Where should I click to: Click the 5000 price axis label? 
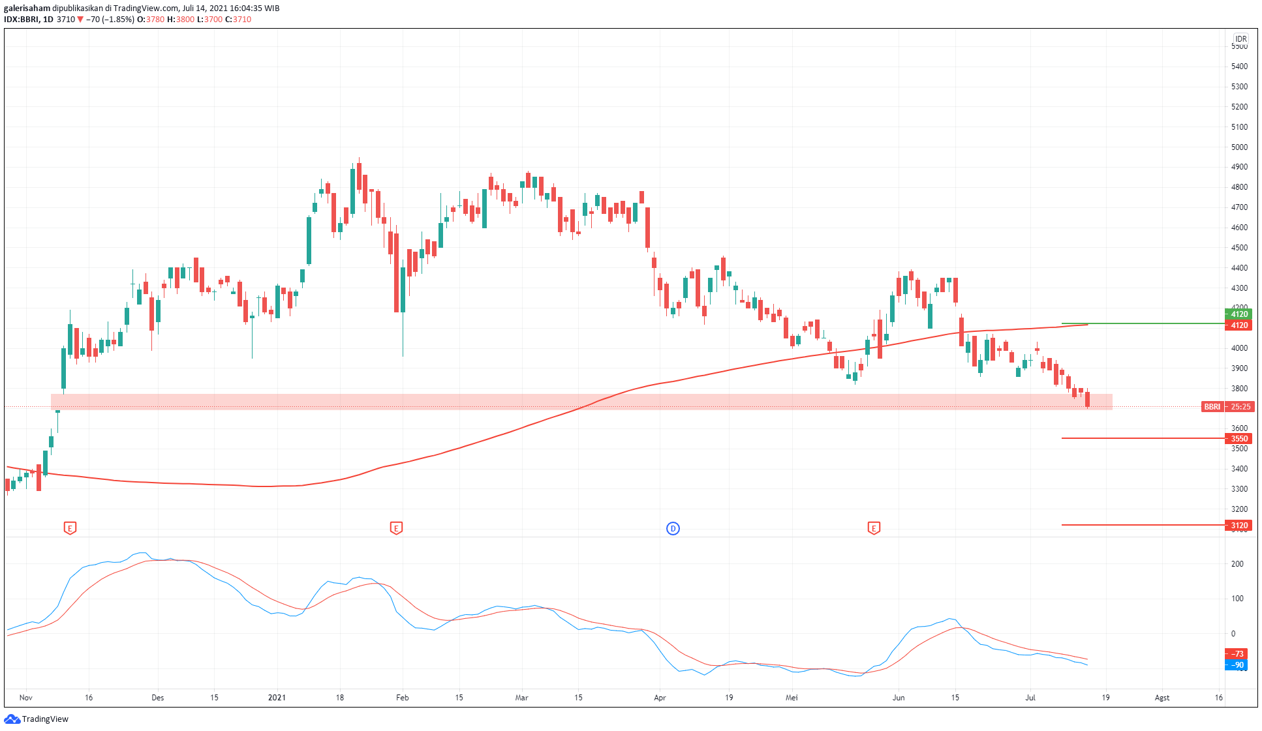(1239, 147)
